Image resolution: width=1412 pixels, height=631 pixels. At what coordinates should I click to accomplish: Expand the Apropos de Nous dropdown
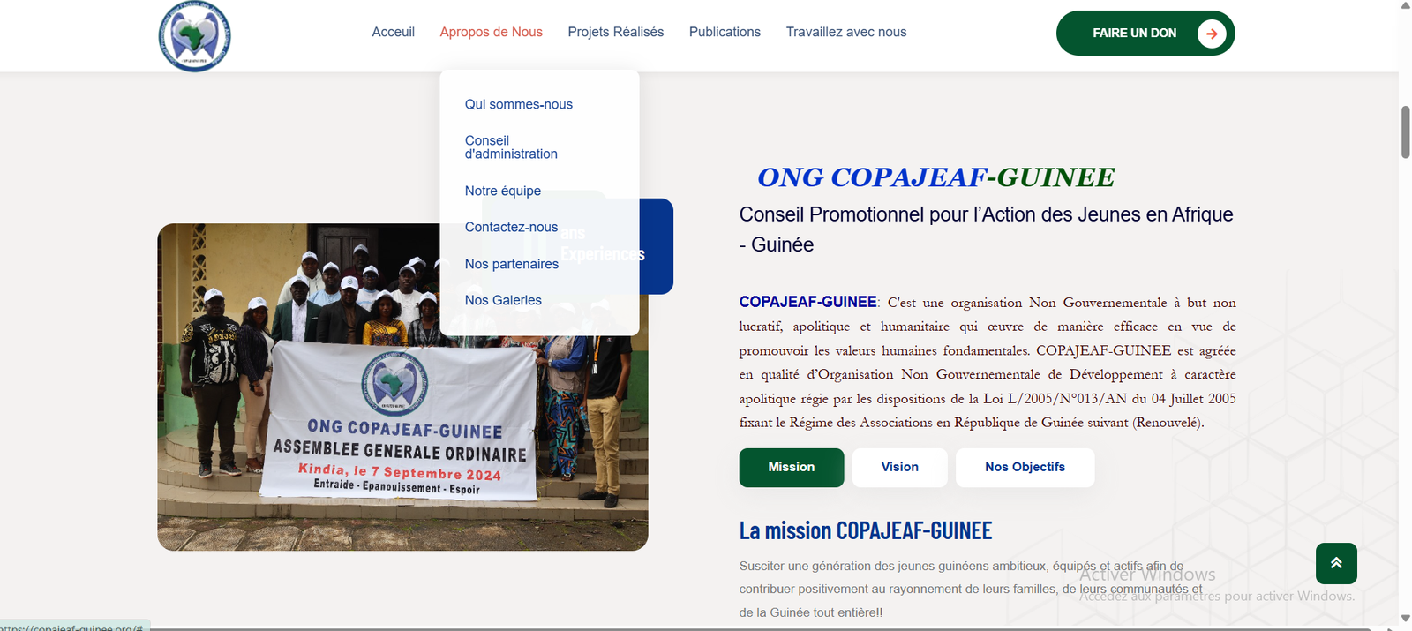coord(491,32)
